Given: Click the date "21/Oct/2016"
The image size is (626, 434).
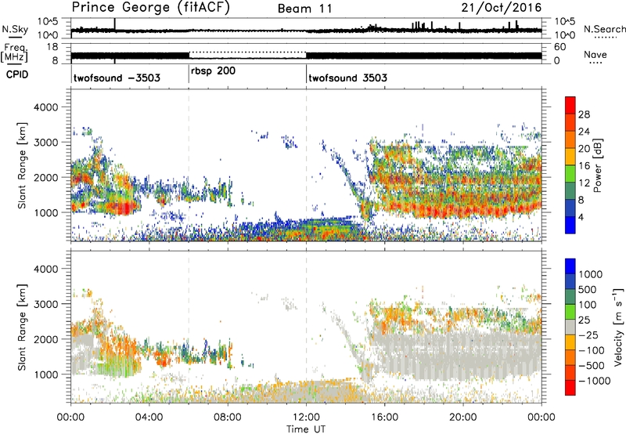Looking at the screenshot, I should [502, 8].
